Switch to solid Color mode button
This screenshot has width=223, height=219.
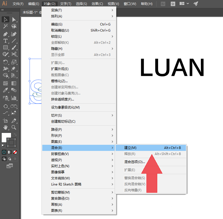(4, 152)
